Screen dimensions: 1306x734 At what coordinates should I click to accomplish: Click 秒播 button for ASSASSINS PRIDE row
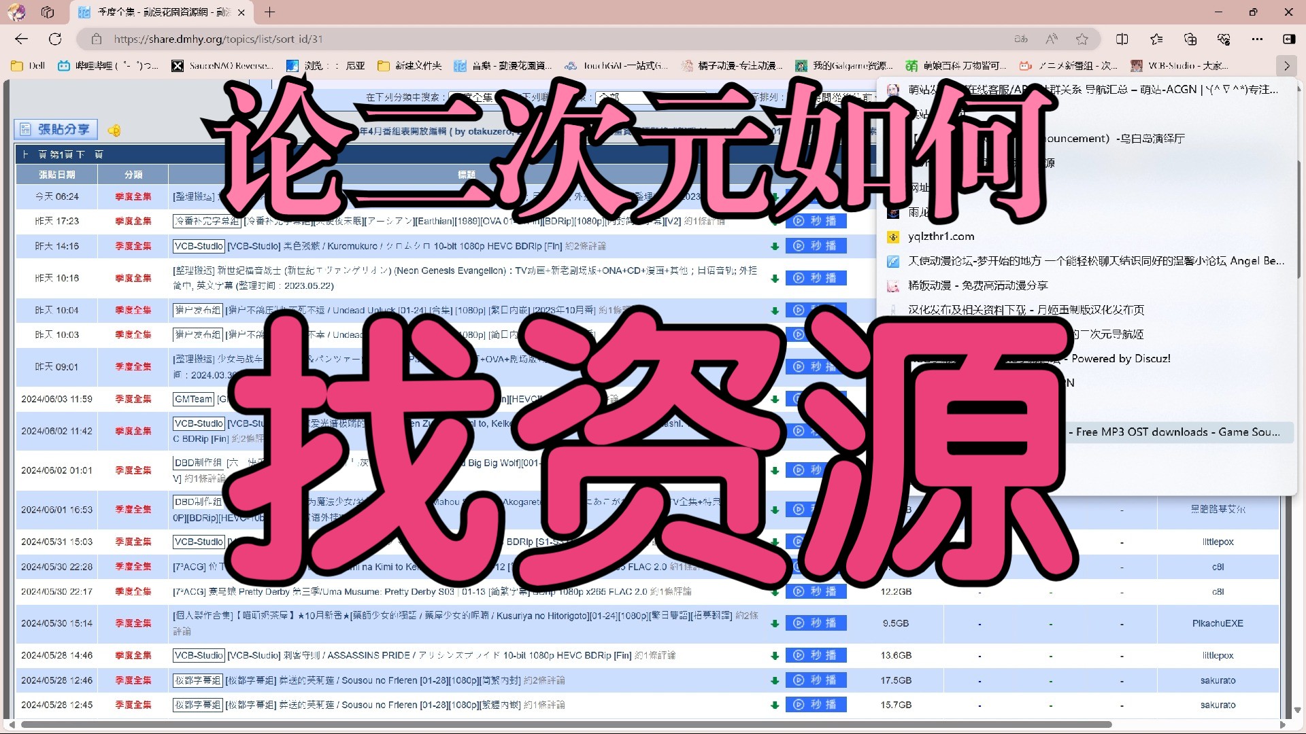[816, 655]
